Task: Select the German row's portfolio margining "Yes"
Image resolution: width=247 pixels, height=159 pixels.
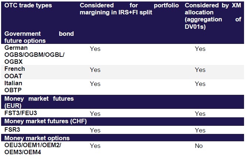Action: (95, 49)
